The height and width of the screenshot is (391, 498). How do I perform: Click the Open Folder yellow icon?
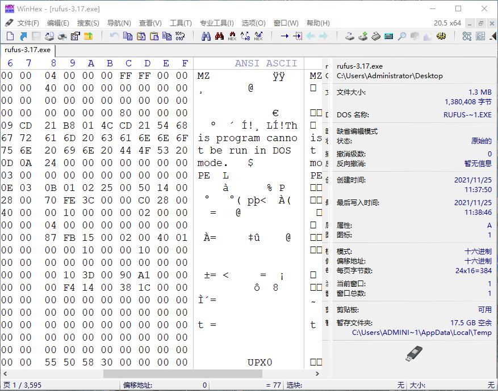(88, 36)
